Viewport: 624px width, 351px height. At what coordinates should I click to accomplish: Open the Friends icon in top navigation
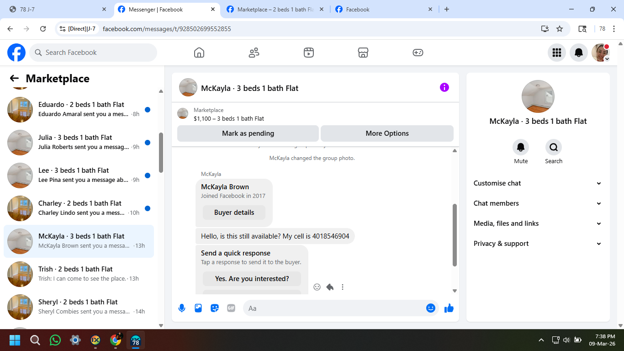click(x=254, y=53)
